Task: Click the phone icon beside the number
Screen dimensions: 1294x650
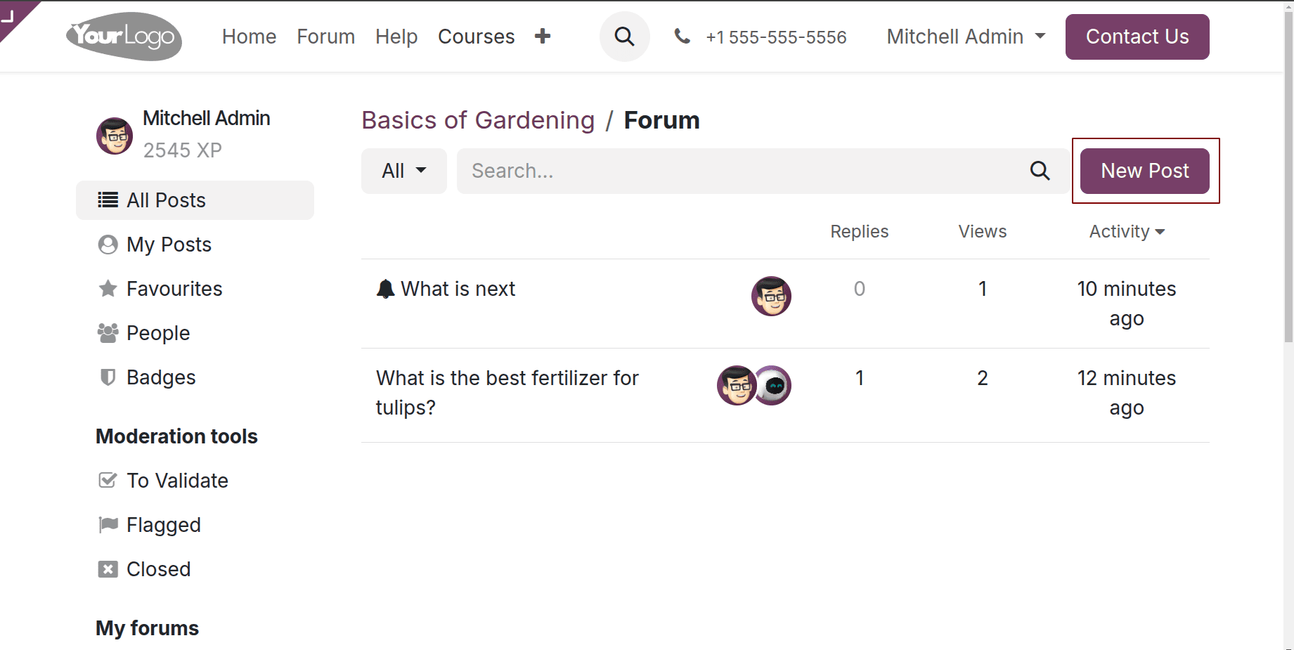Action: click(x=682, y=37)
